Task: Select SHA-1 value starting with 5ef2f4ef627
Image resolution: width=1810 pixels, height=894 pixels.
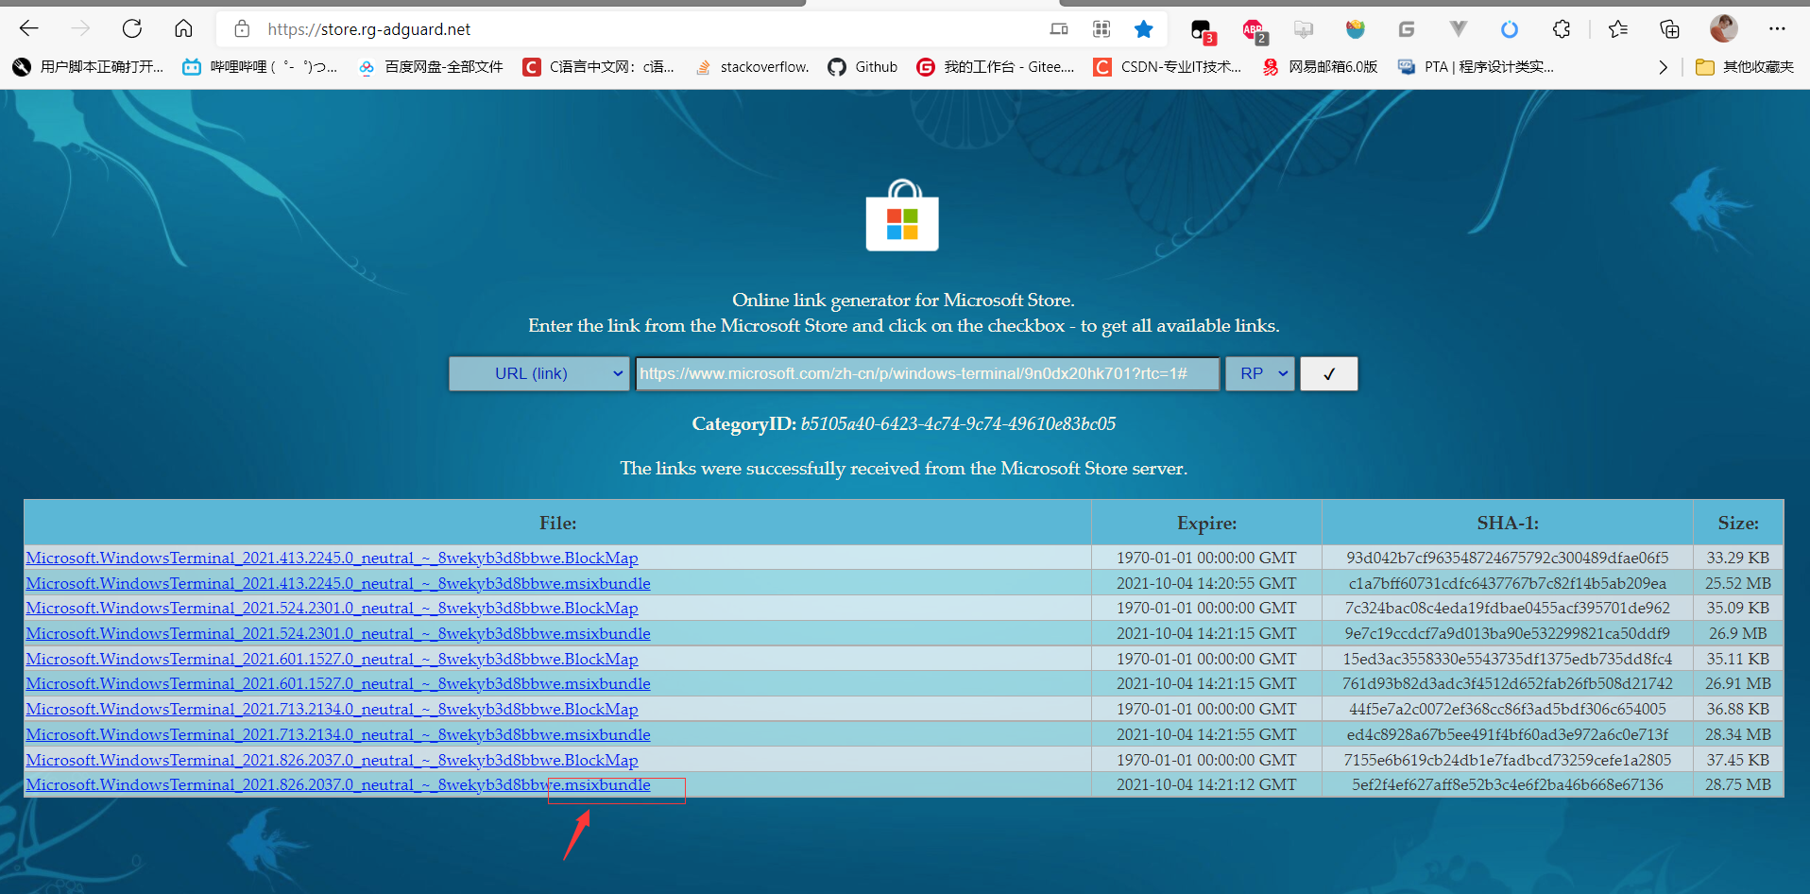Action: (1508, 784)
